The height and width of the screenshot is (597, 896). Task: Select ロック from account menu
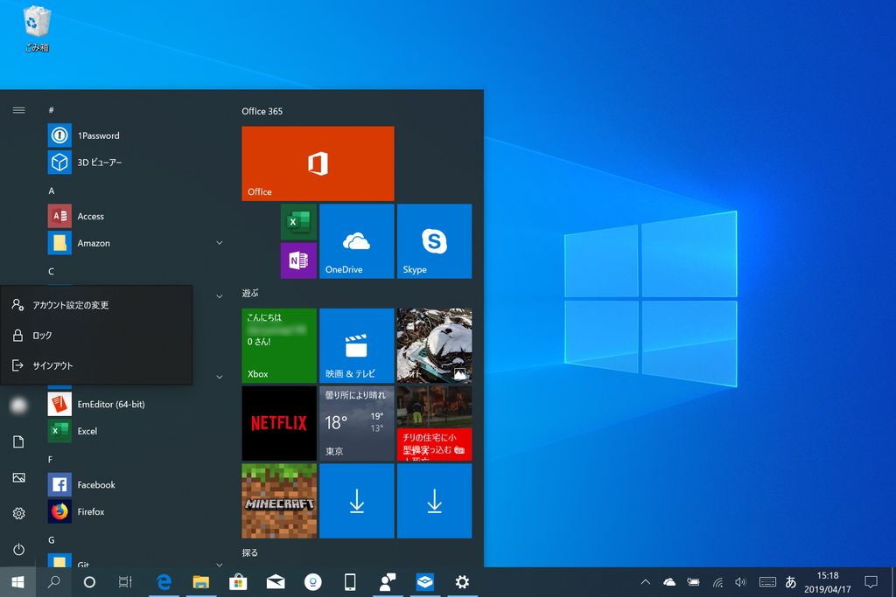click(96, 335)
